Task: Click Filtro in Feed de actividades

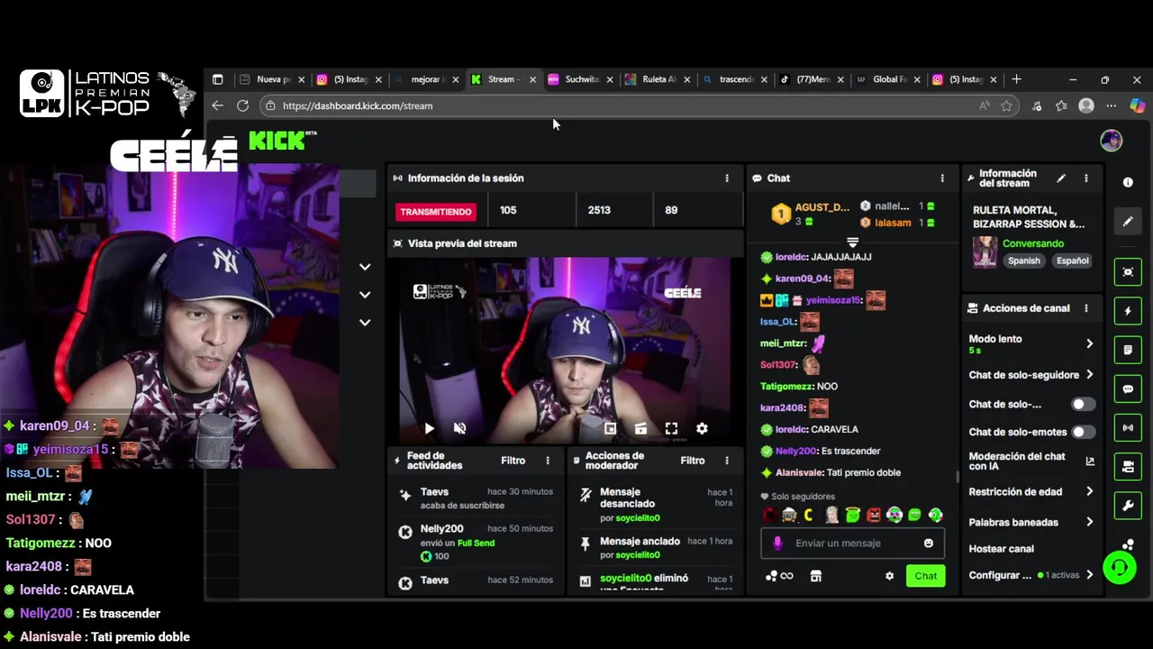Action: click(513, 461)
